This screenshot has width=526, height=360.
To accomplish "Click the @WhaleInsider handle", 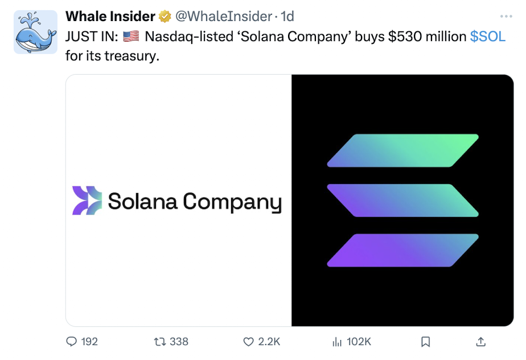I will [x=223, y=17].
